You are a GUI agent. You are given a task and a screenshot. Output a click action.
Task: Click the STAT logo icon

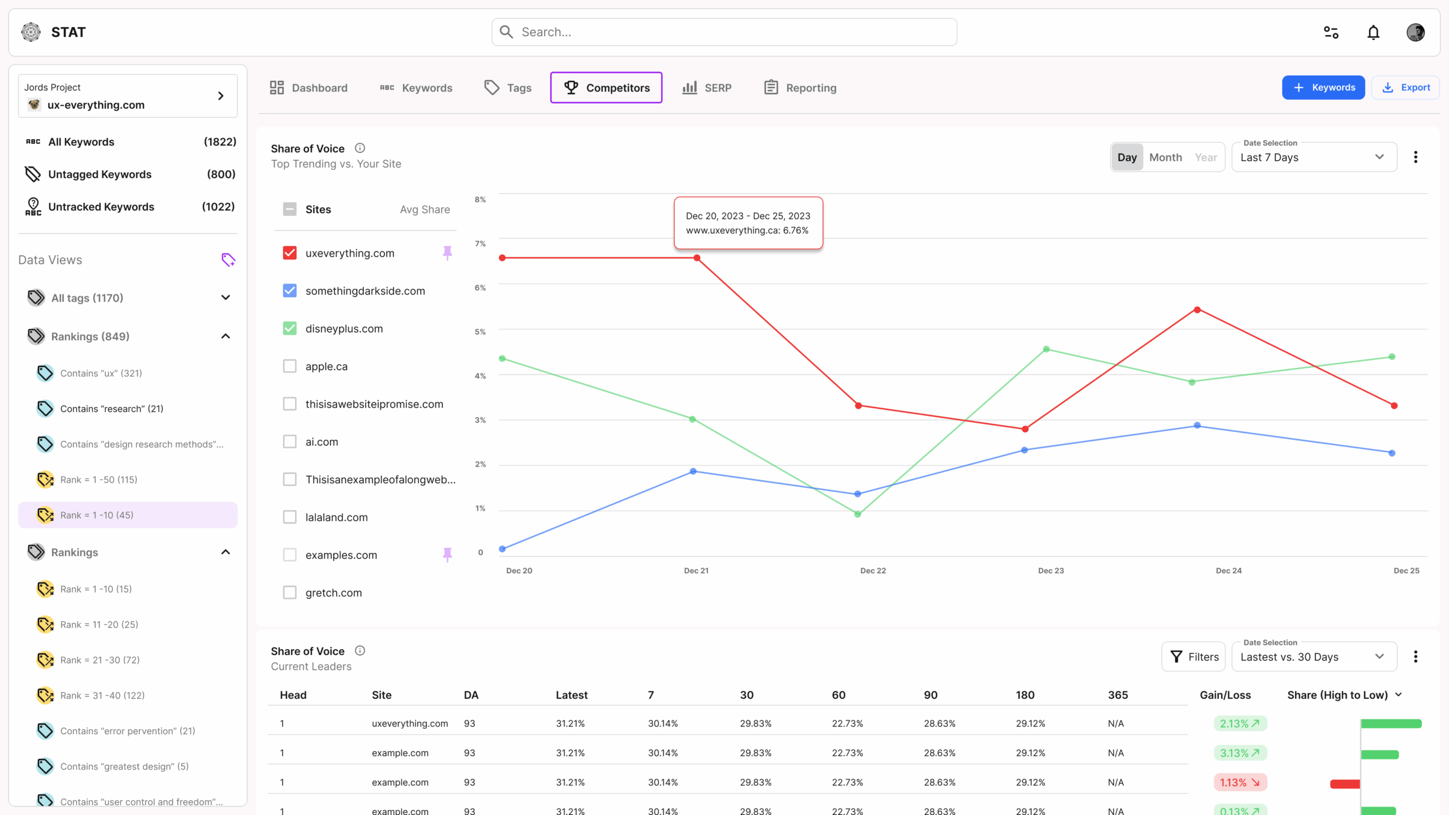point(31,32)
